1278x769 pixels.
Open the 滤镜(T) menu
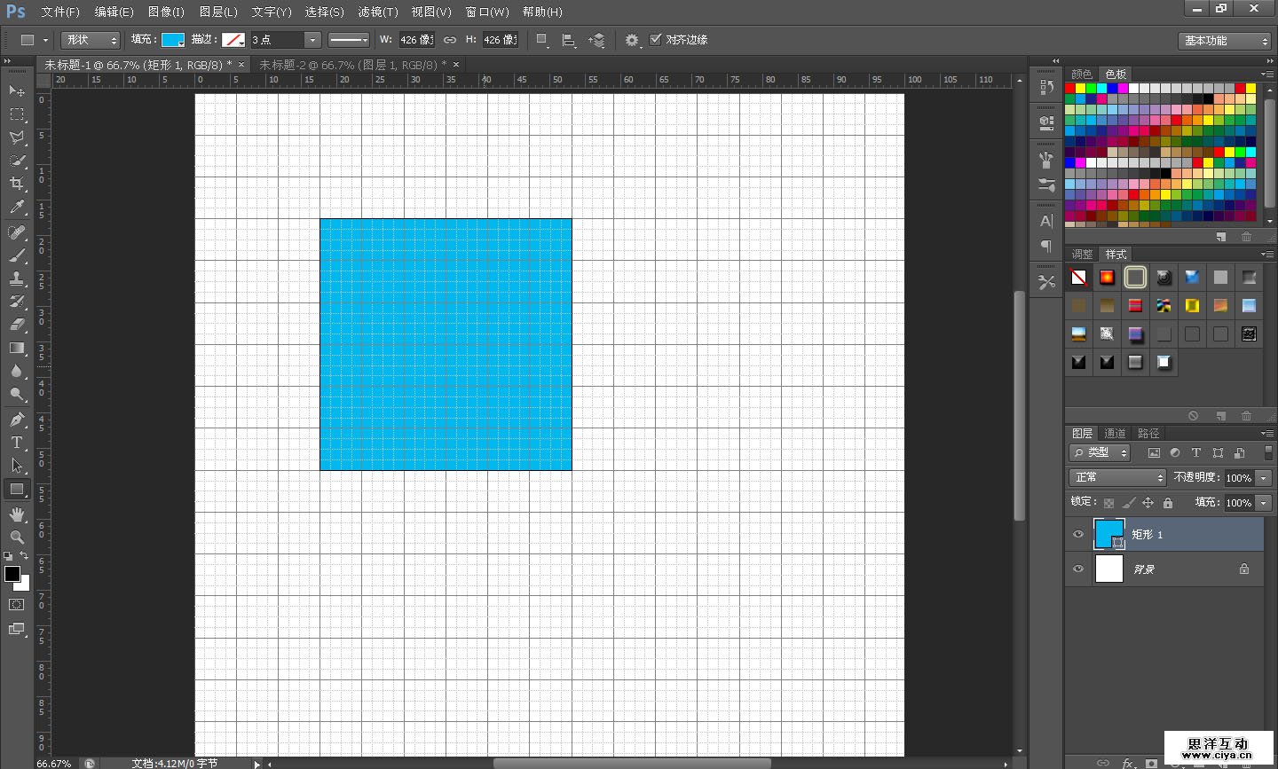click(x=378, y=12)
